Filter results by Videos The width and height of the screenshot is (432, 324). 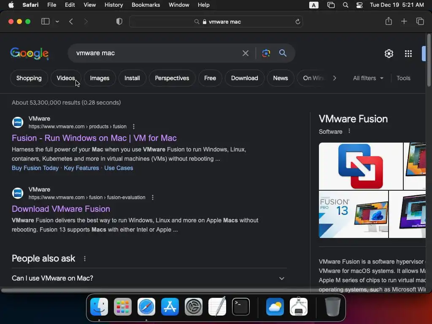[x=65, y=78]
